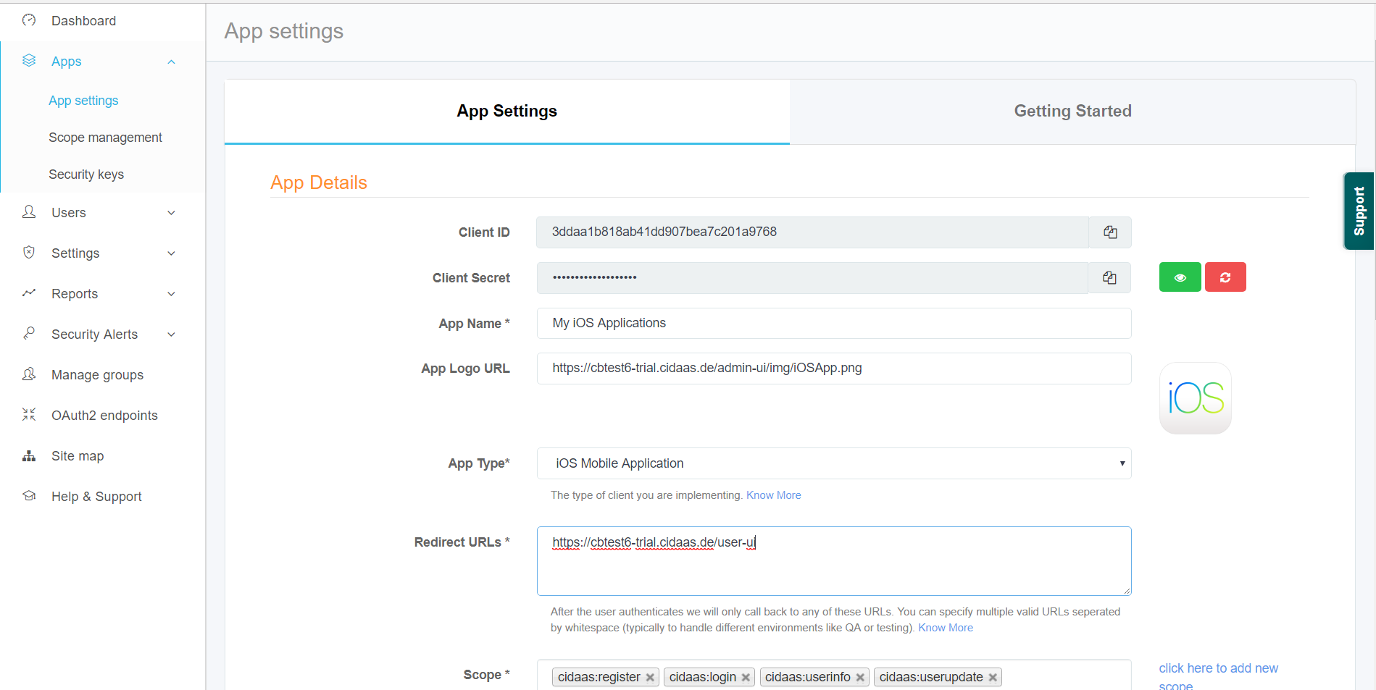Open the Support side tab
Viewport: 1376px width, 690px height.
tap(1359, 211)
